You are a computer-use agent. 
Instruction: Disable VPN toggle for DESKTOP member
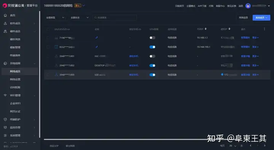(152, 66)
